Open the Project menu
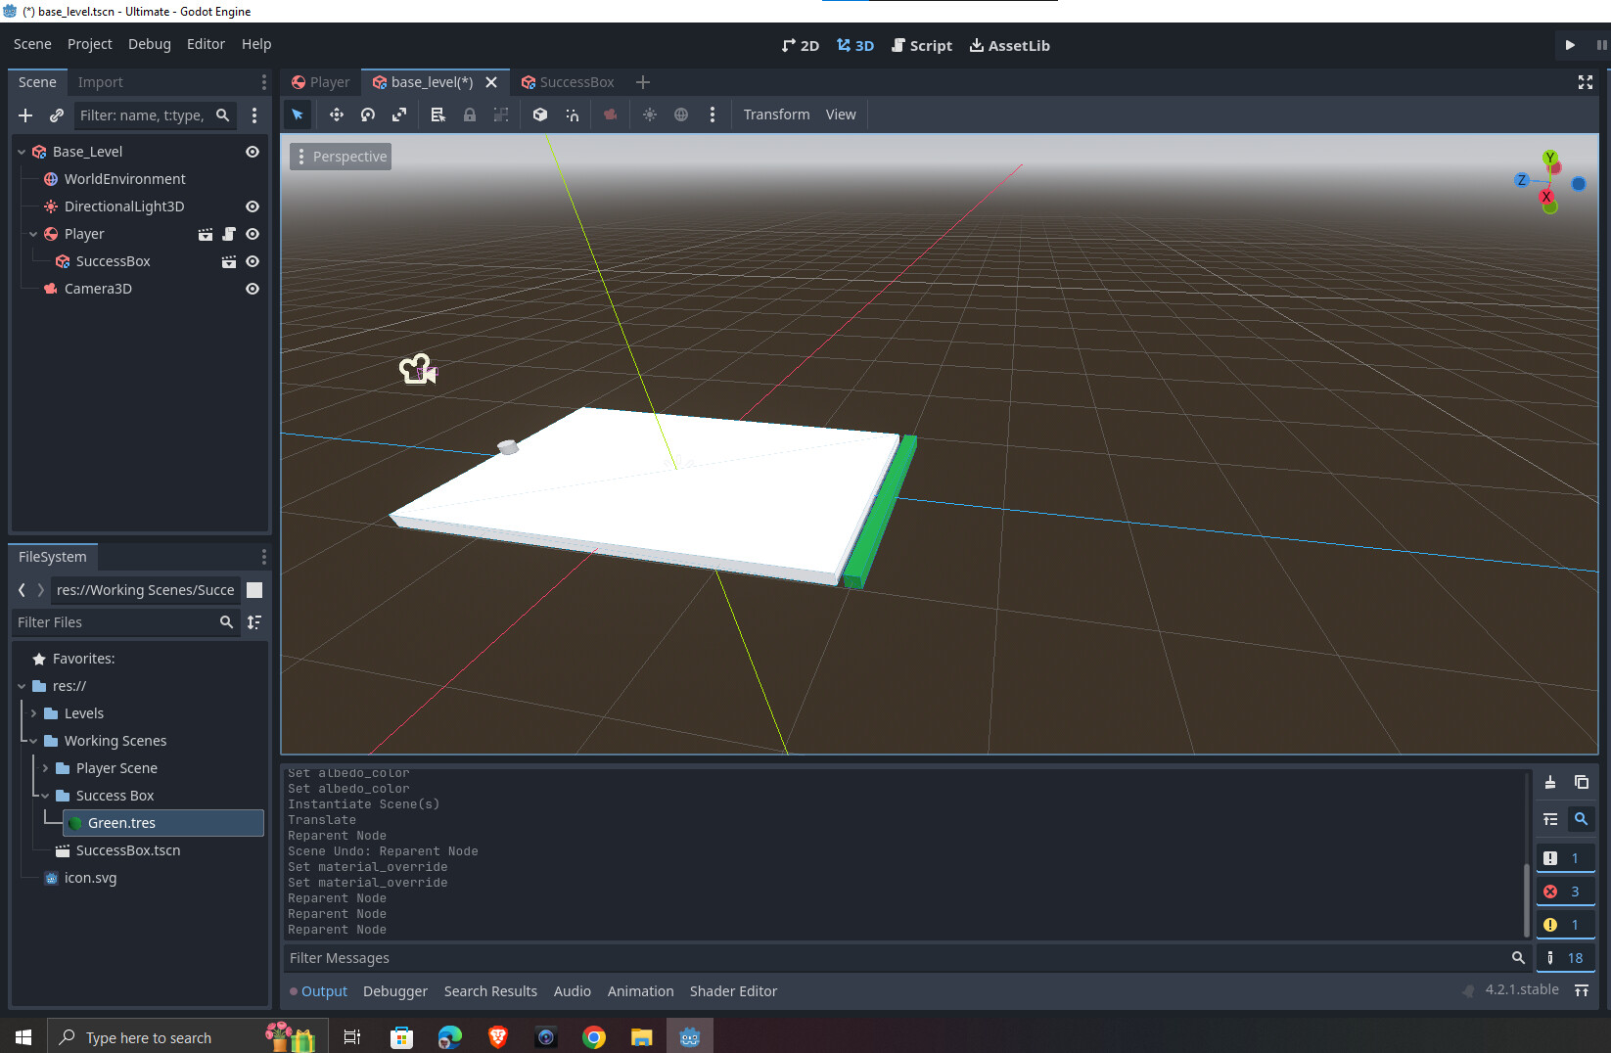Image resolution: width=1611 pixels, height=1053 pixels. (x=89, y=44)
